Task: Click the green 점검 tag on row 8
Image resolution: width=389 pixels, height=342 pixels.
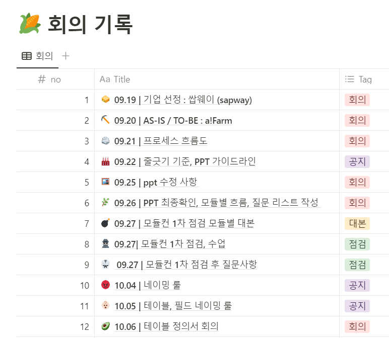Action: pyautogui.click(x=357, y=244)
